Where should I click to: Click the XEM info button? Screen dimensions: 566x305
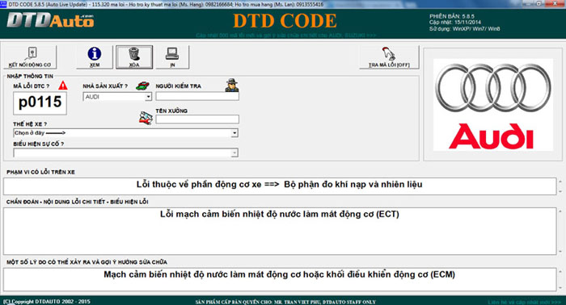click(x=95, y=57)
